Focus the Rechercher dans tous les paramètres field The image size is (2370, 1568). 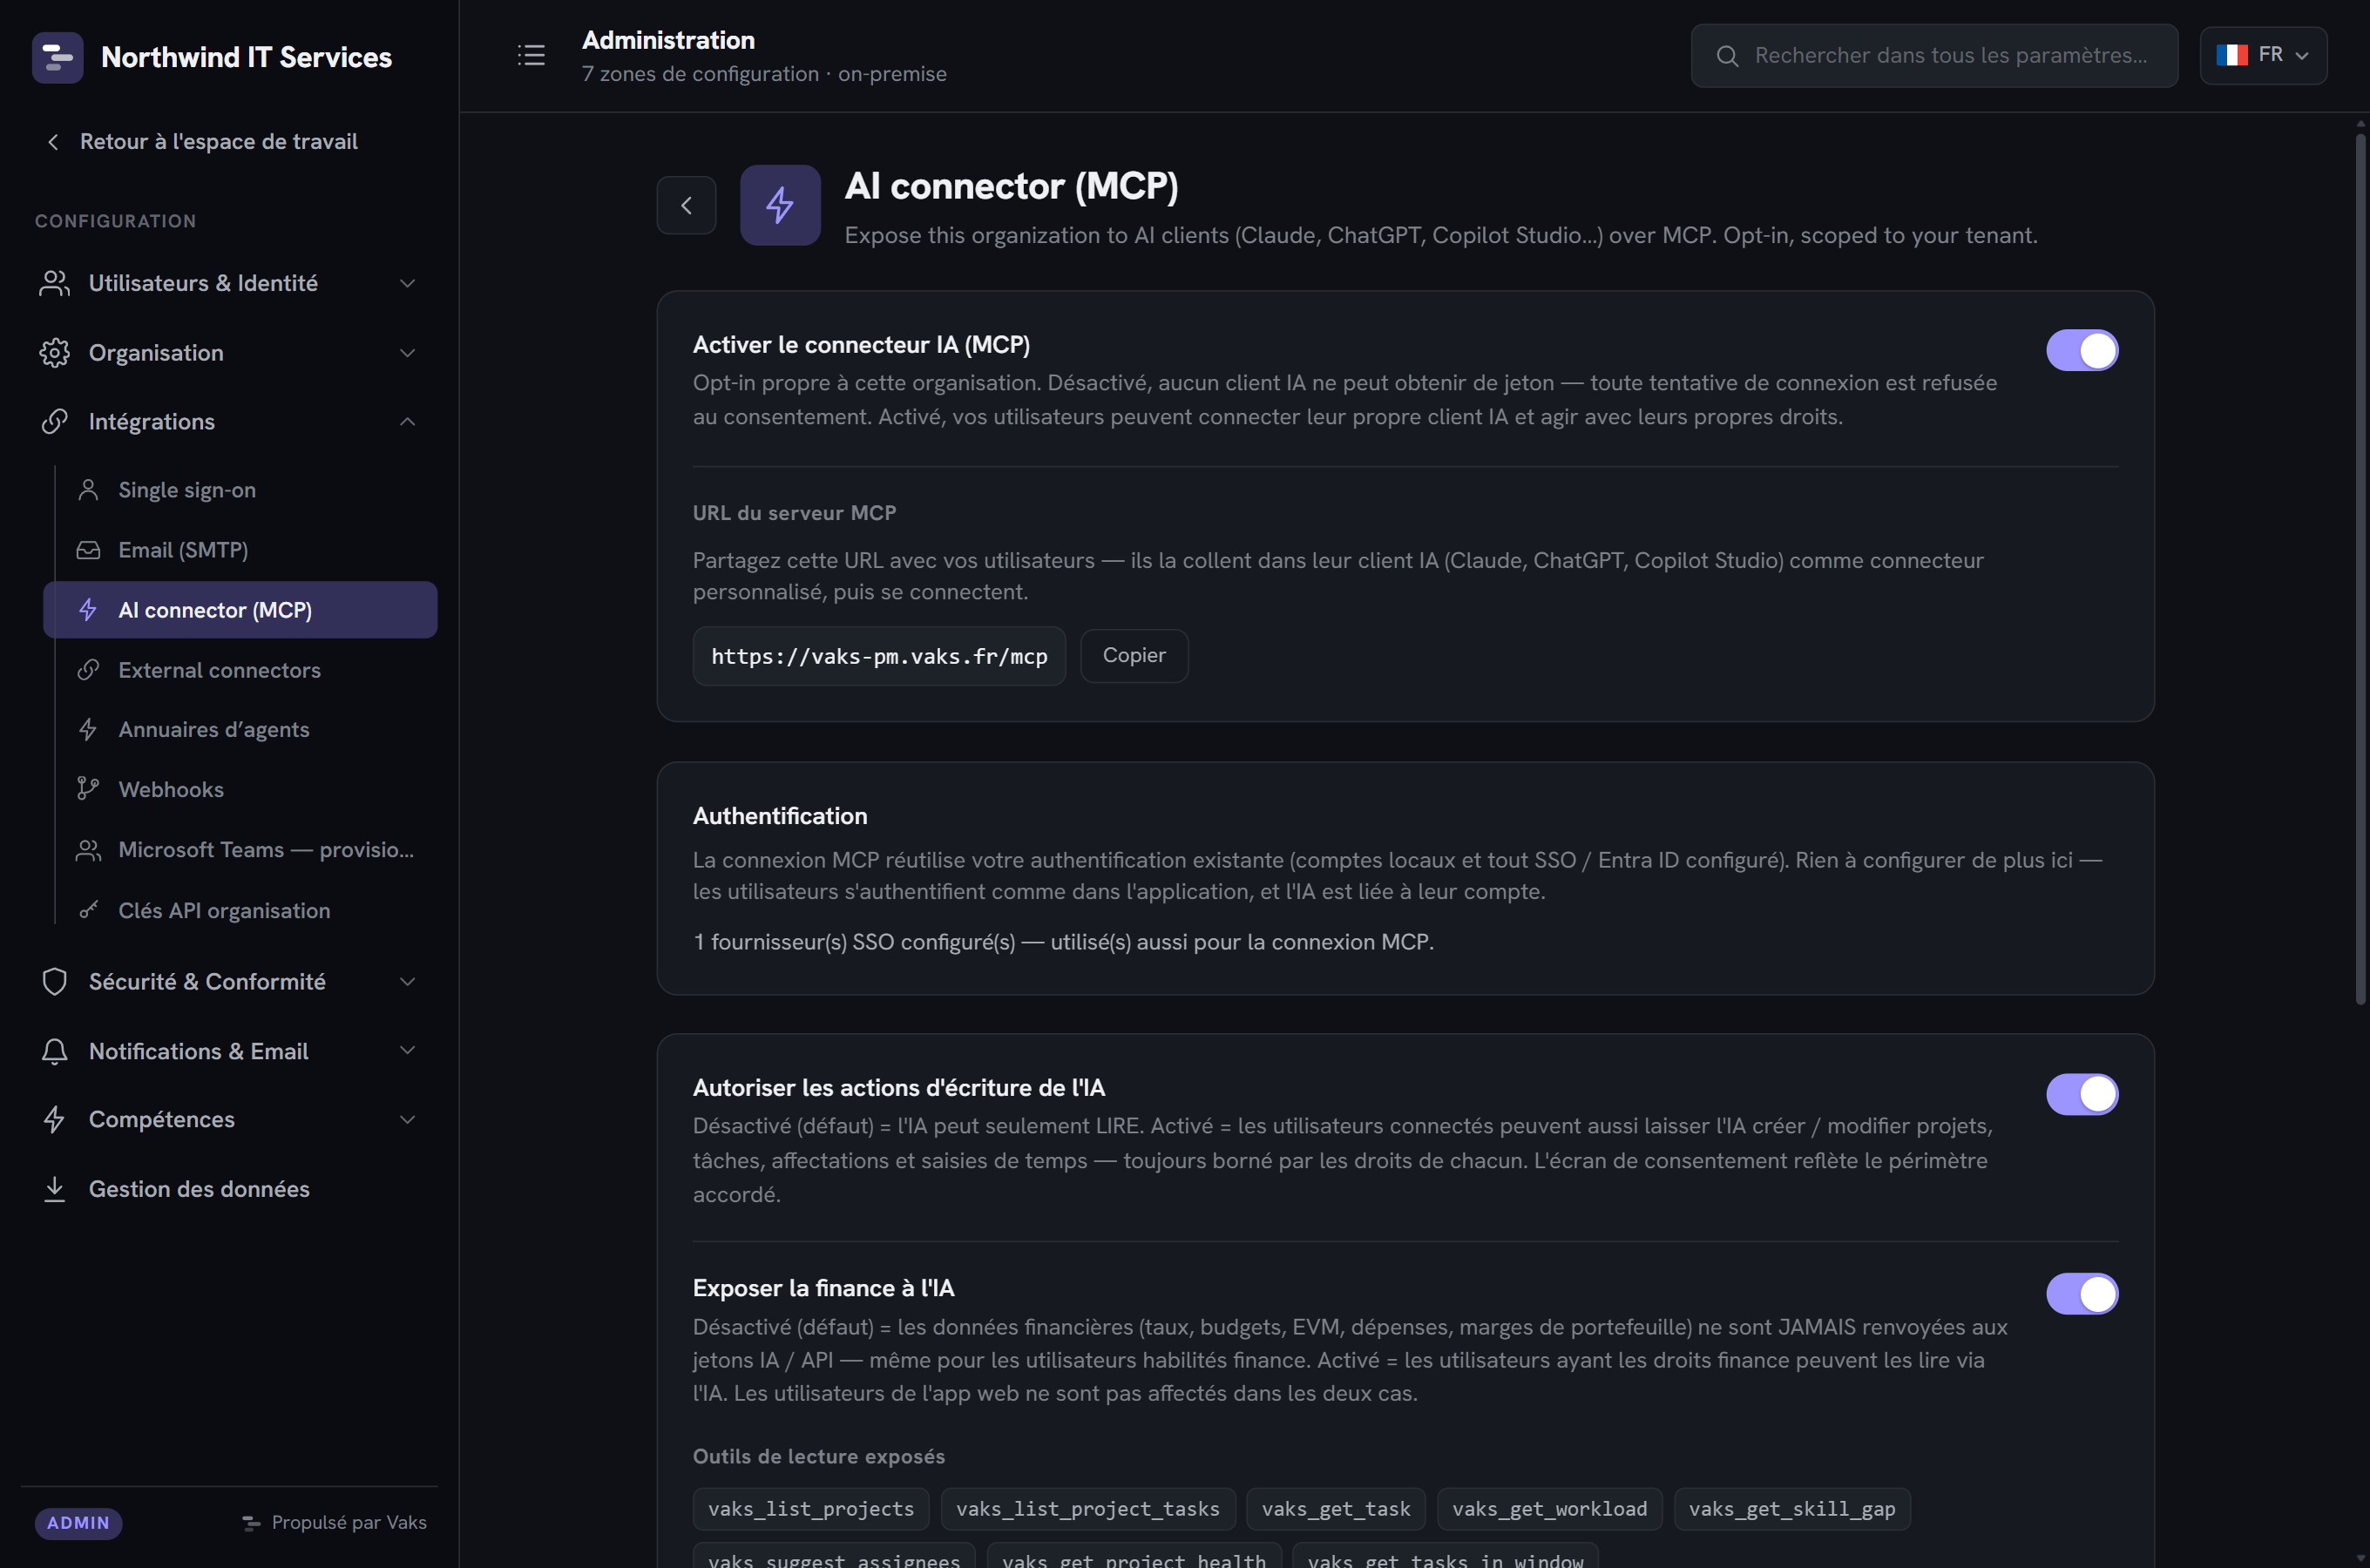[1934, 56]
